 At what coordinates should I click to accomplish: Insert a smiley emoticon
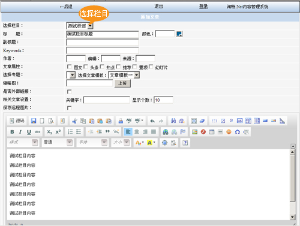(x=229, y=132)
